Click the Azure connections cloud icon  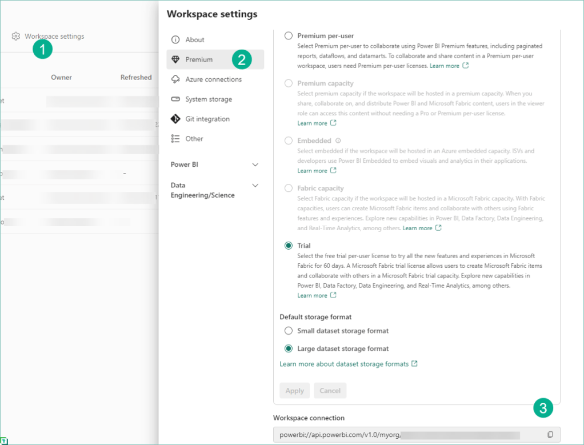pyautogui.click(x=175, y=79)
